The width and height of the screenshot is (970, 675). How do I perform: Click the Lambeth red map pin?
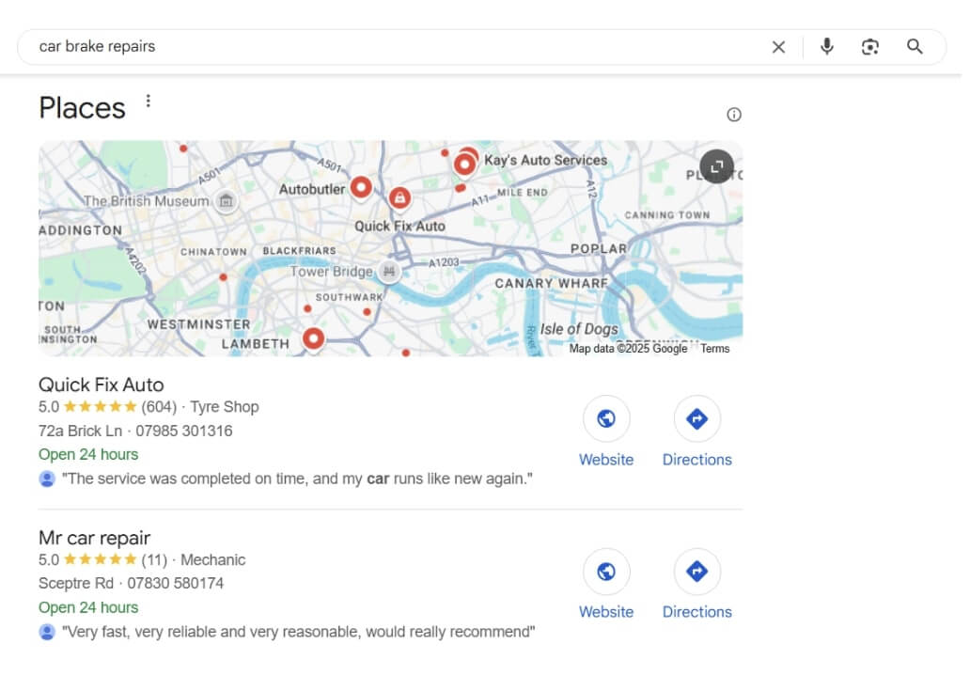[x=316, y=340]
